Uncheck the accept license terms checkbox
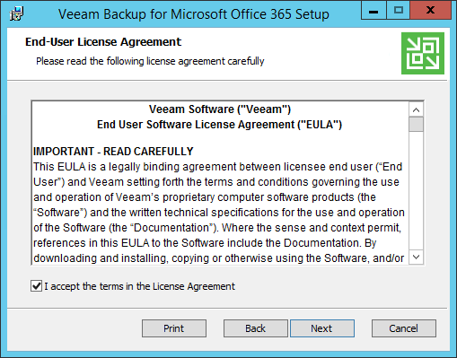The width and height of the screenshot is (457, 358). pyautogui.click(x=36, y=286)
